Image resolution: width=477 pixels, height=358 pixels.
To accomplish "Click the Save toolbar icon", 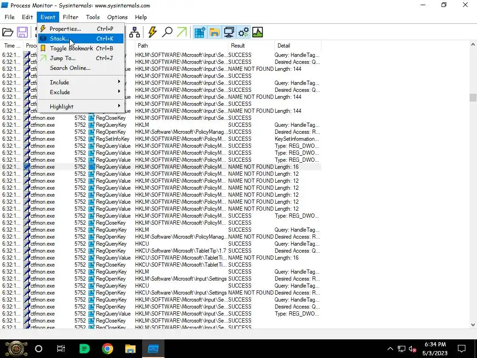I will (22, 32).
